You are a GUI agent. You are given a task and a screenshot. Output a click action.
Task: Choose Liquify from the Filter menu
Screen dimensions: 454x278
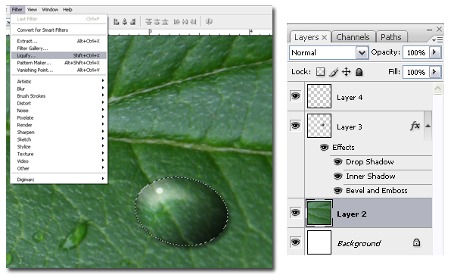[59, 55]
